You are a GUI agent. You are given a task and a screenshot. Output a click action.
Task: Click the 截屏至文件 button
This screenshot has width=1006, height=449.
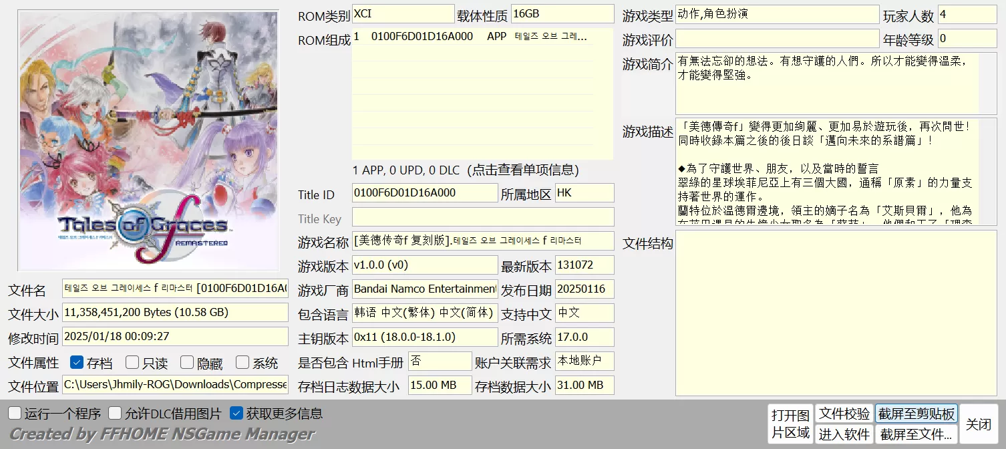coord(916,434)
